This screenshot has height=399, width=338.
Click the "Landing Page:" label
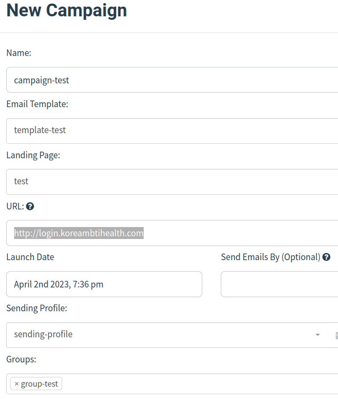pos(33,155)
